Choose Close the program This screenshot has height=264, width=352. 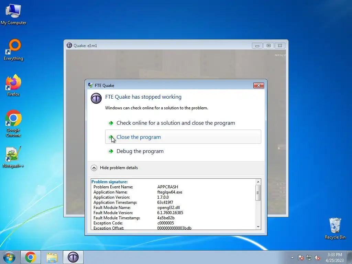(x=183, y=137)
